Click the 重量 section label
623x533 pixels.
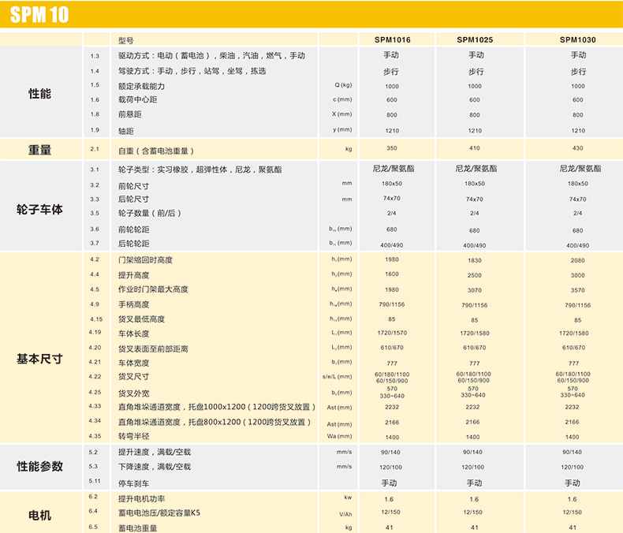39,149
